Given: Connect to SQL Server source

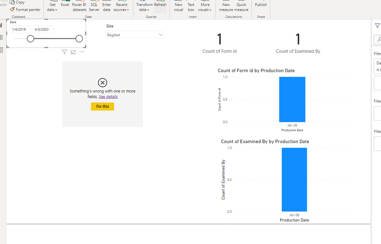Looking at the screenshot, I should (x=94, y=7).
